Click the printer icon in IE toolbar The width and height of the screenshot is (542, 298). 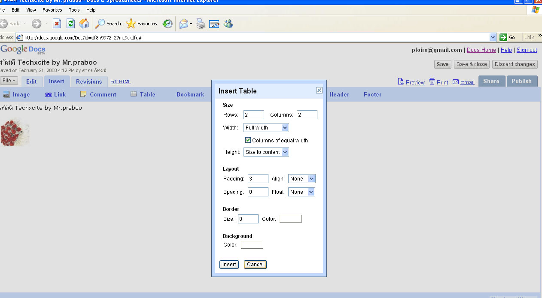201,24
